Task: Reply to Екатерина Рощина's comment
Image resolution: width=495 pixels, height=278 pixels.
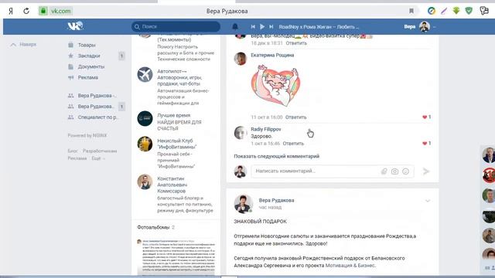Action: point(295,117)
